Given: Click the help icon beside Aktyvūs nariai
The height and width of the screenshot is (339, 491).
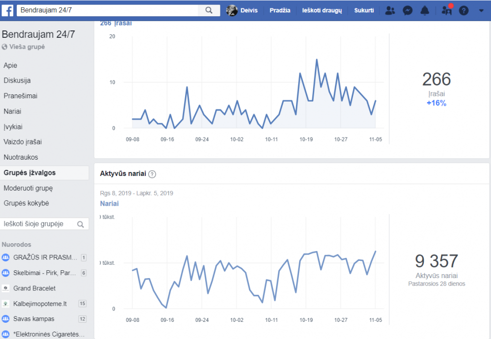Looking at the screenshot, I should click(x=152, y=174).
